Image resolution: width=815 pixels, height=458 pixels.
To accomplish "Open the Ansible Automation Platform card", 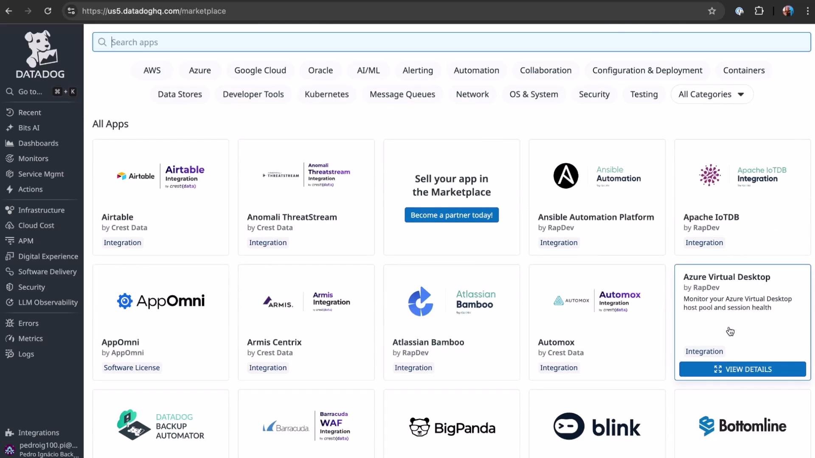I will coord(597,197).
